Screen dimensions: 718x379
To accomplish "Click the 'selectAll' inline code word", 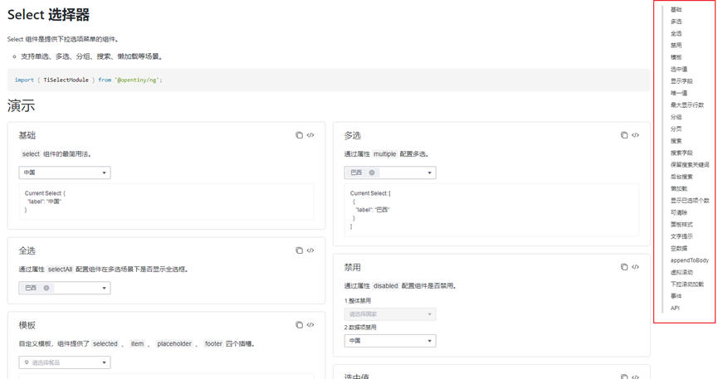I will pyautogui.click(x=60, y=270).
